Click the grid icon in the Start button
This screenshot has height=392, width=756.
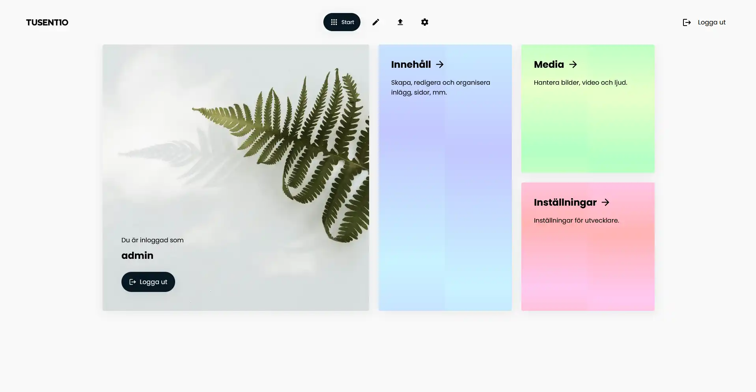(334, 22)
